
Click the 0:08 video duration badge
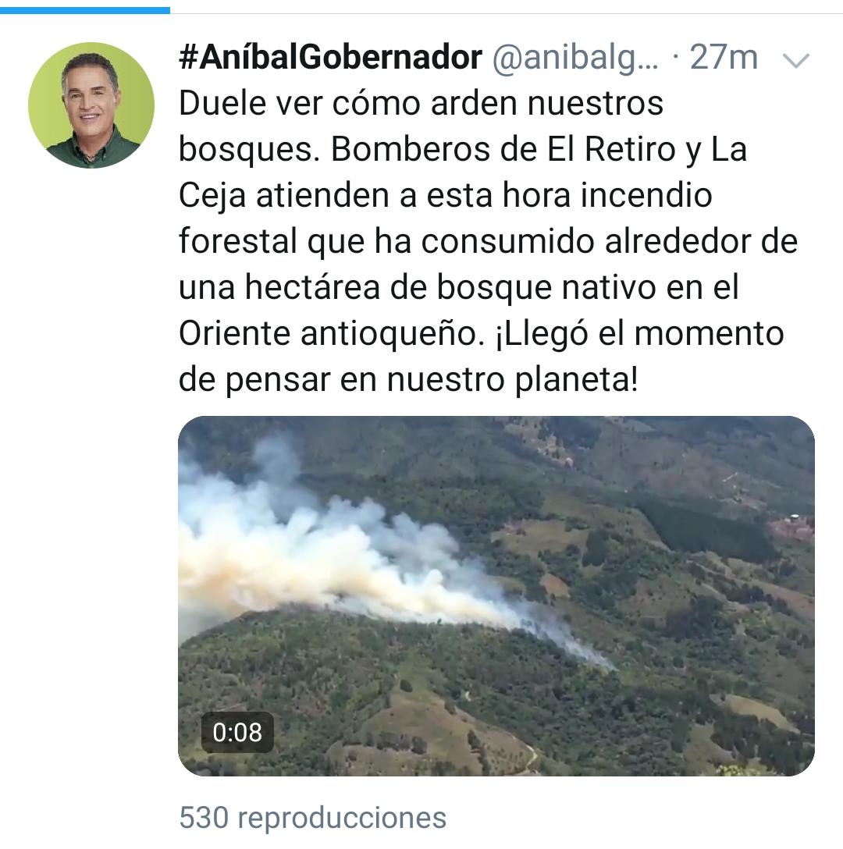tap(237, 732)
